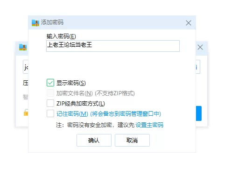The height and width of the screenshot is (169, 231).
Task: Uncheck the 显示密码(S) checkbox
Action: [x=50, y=83]
